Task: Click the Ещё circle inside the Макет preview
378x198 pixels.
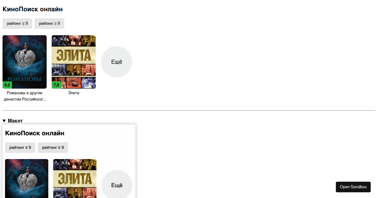Action: point(117,184)
